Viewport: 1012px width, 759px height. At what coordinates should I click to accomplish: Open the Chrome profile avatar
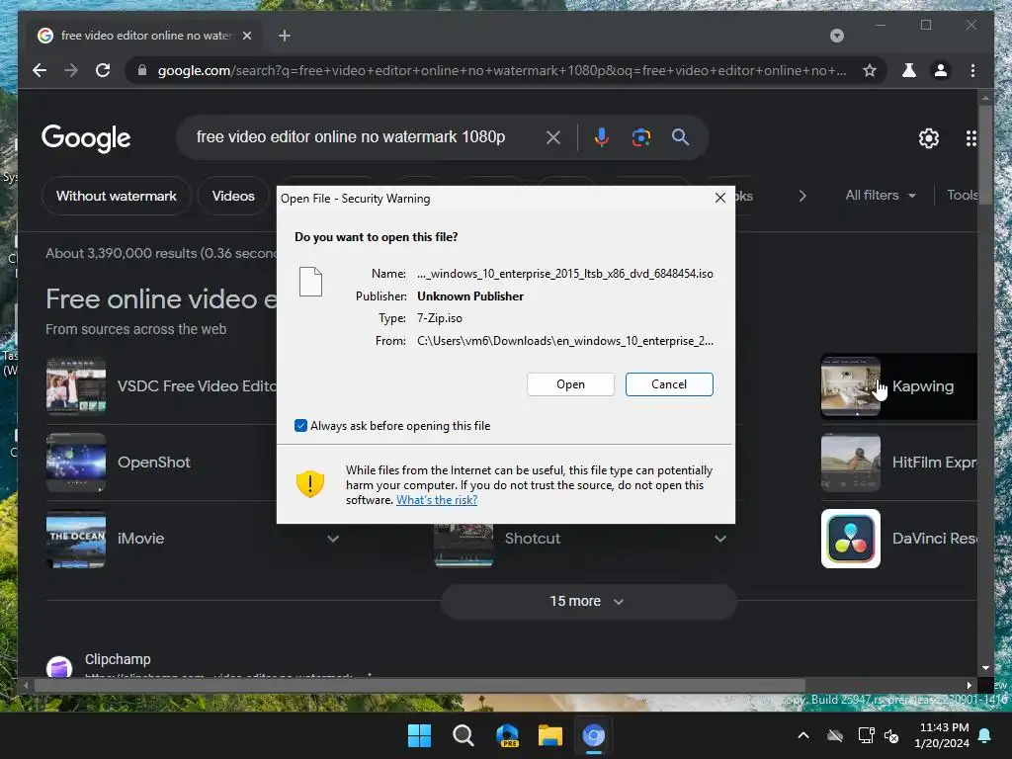[941, 70]
